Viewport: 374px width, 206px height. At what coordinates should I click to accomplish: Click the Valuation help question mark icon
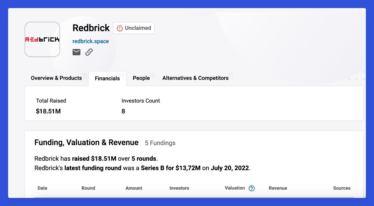click(252, 188)
